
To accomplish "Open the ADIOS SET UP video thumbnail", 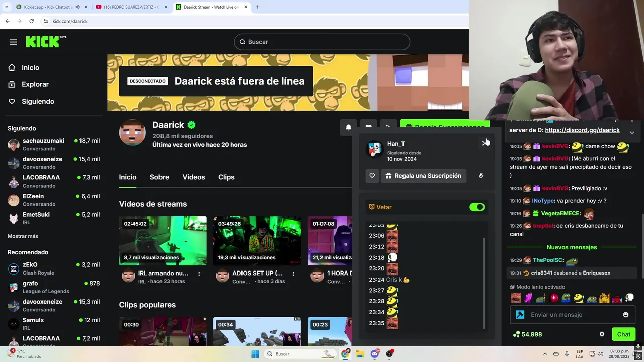I will (x=257, y=241).
